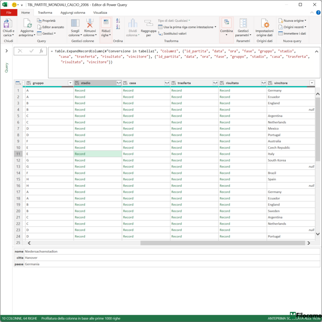
Task: Switch to the Home tab
Action: coord(25,13)
